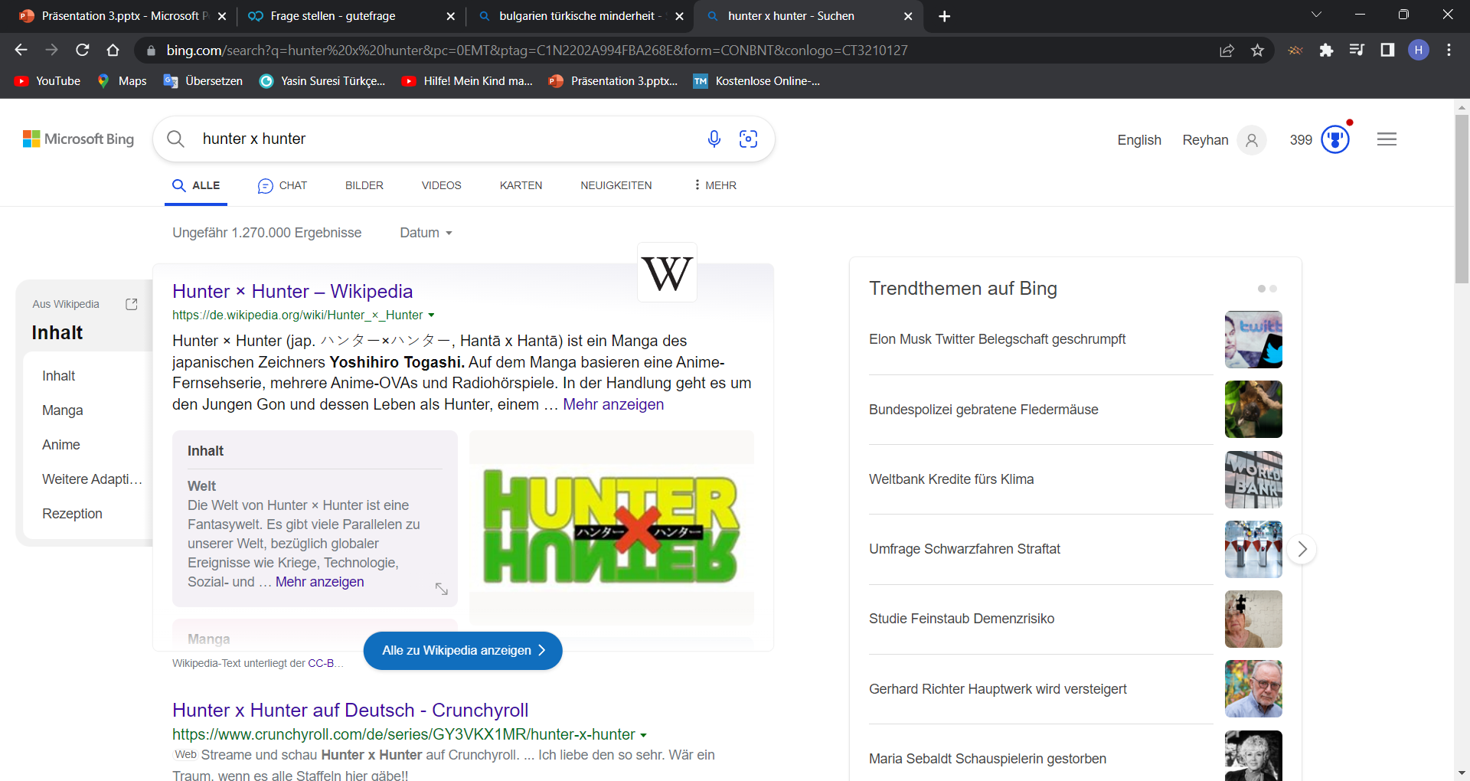
Task: Open the media control icon in toolbar
Action: [x=1357, y=51]
